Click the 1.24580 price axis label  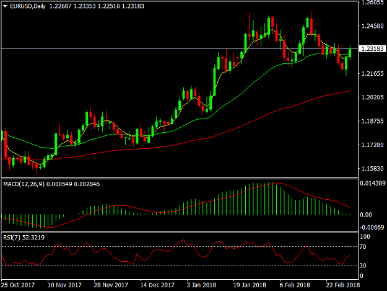[372, 26]
